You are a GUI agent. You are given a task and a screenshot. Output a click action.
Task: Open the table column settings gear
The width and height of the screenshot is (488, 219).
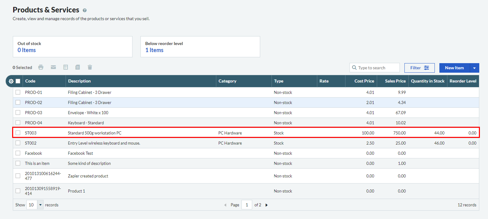pos(11,81)
